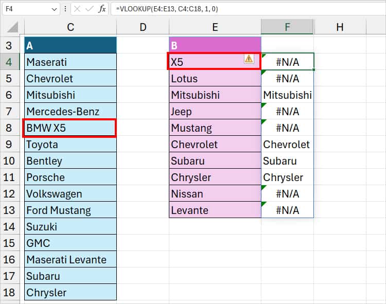The width and height of the screenshot is (386, 304).
Task: Select the Bentley cell
Action: point(71,160)
